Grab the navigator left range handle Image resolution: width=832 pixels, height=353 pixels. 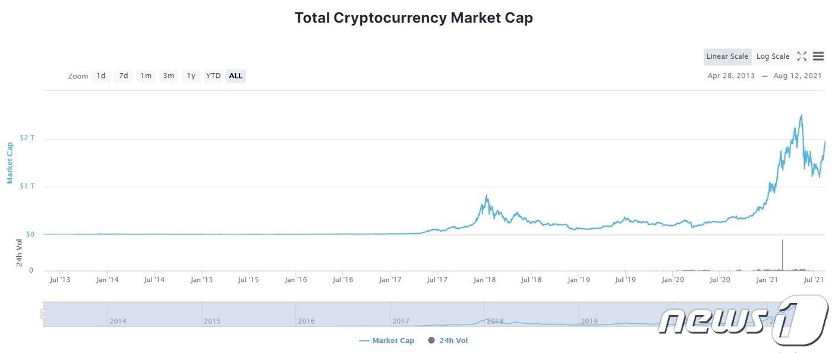[x=43, y=314]
